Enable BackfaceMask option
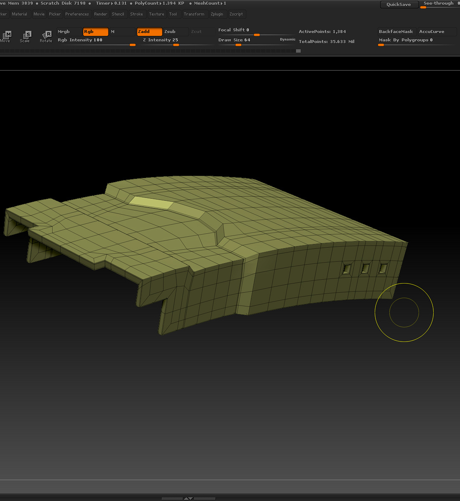 (x=396, y=32)
